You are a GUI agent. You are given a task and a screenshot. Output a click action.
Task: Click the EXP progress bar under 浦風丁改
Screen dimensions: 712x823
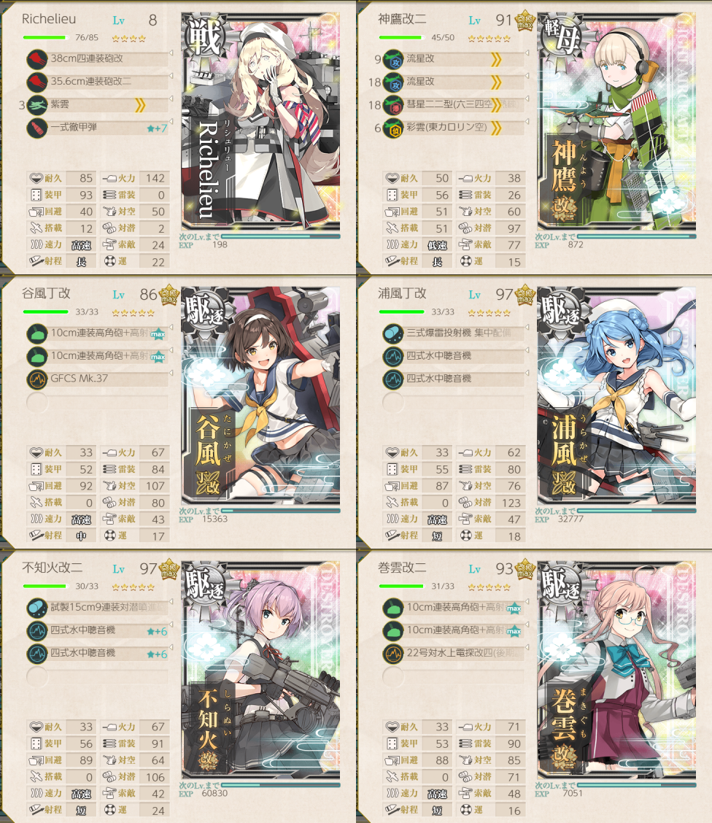point(636,510)
